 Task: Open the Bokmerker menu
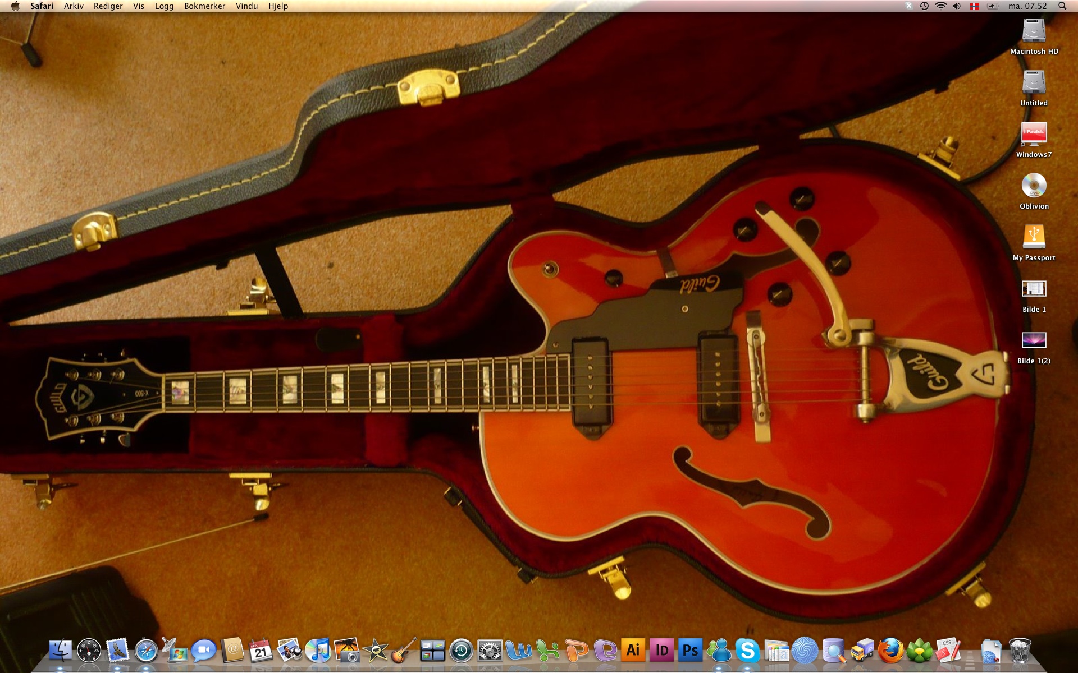pyautogui.click(x=204, y=6)
